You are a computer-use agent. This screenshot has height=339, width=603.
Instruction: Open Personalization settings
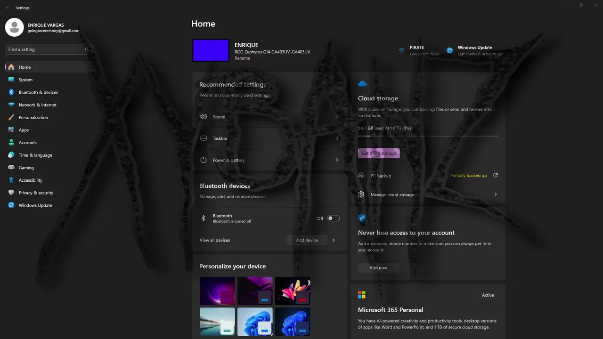(49, 117)
